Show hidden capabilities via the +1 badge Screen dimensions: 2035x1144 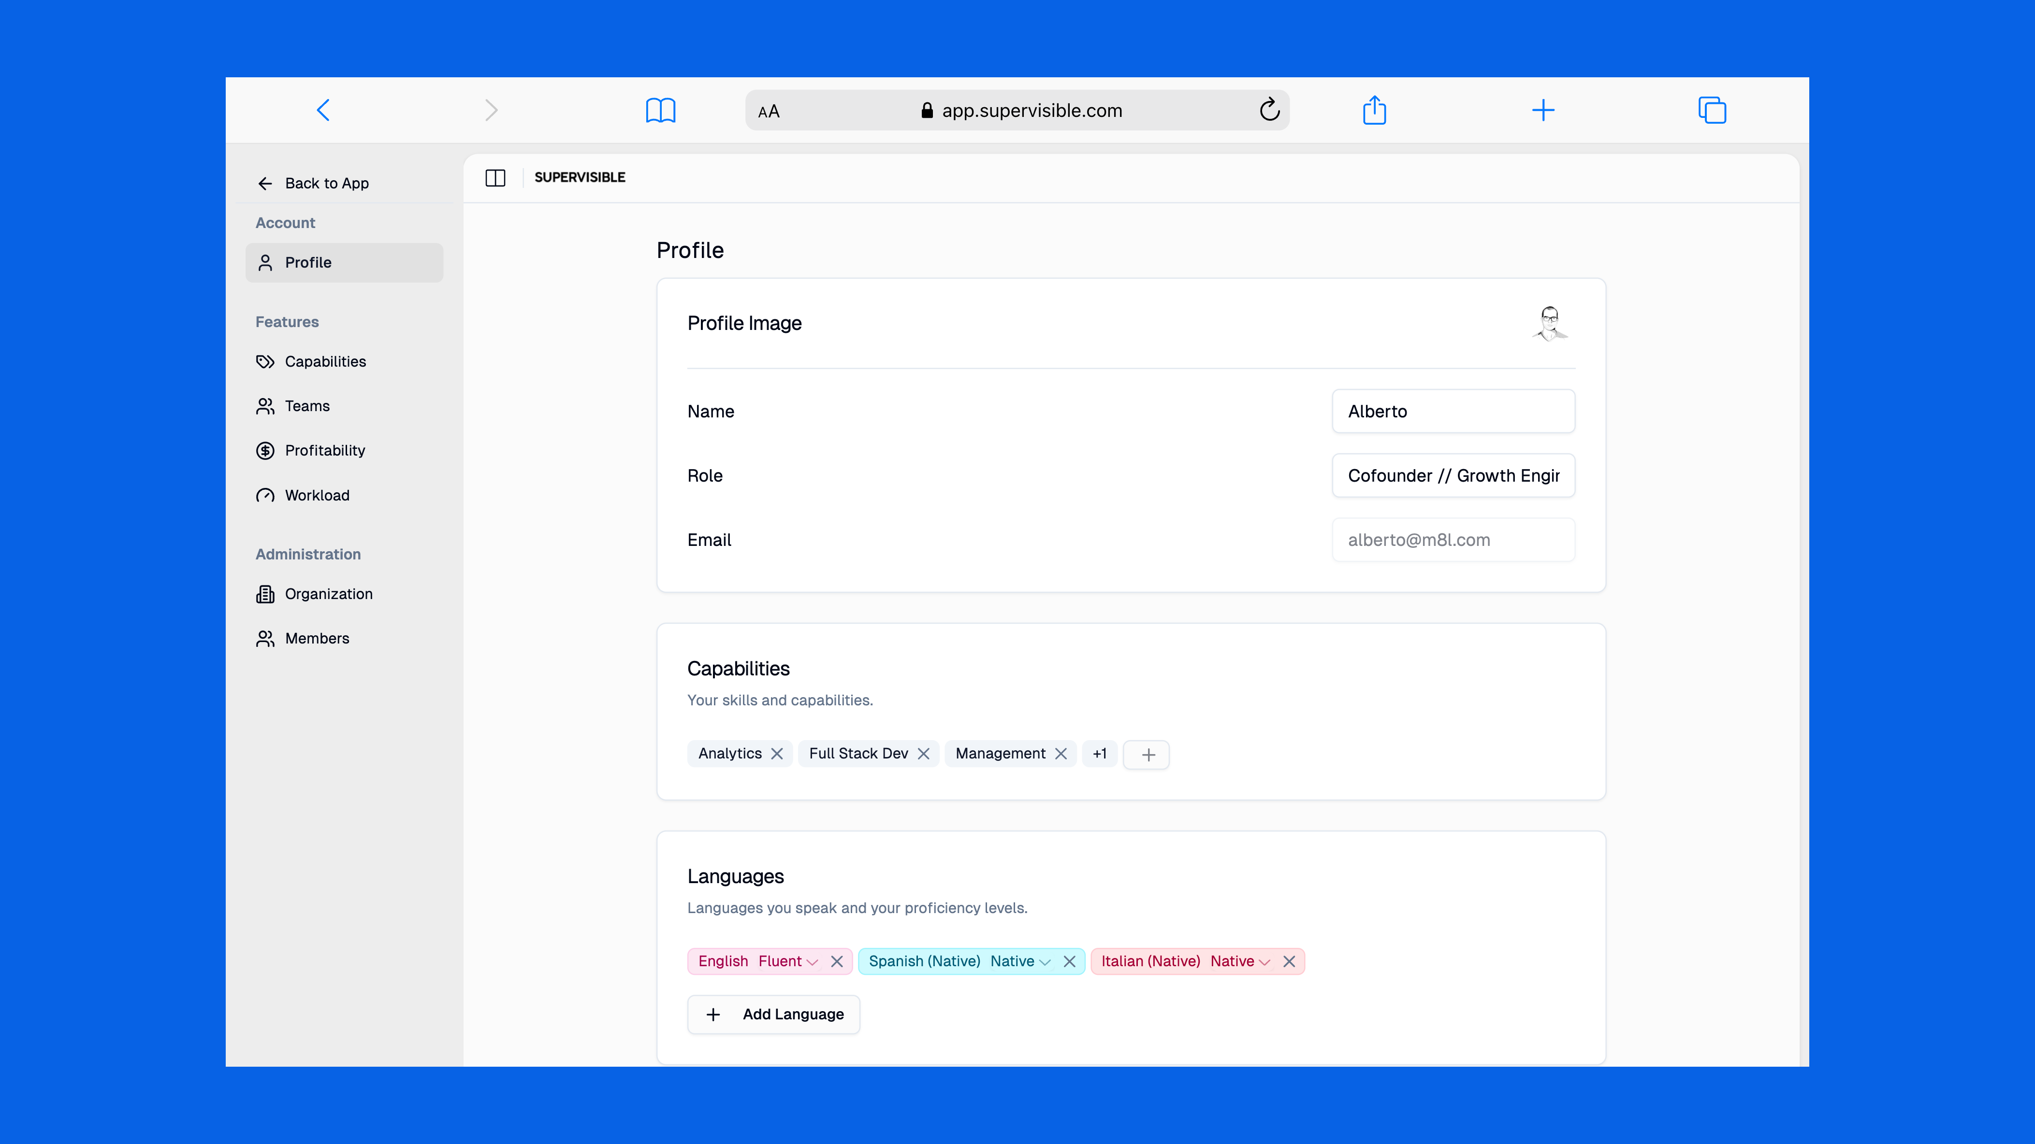pos(1099,754)
